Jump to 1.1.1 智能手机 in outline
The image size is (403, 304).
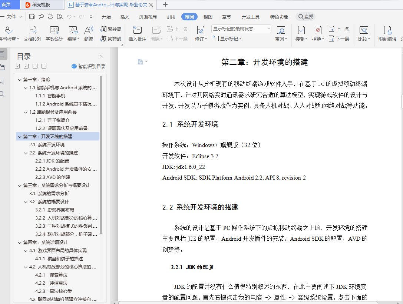tap(50, 96)
